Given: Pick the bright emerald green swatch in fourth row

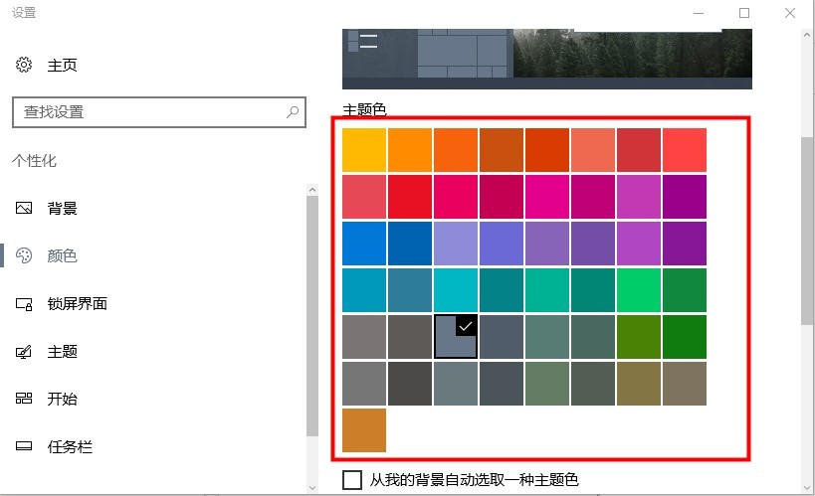Looking at the screenshot, I should click(x=638, y=290).
